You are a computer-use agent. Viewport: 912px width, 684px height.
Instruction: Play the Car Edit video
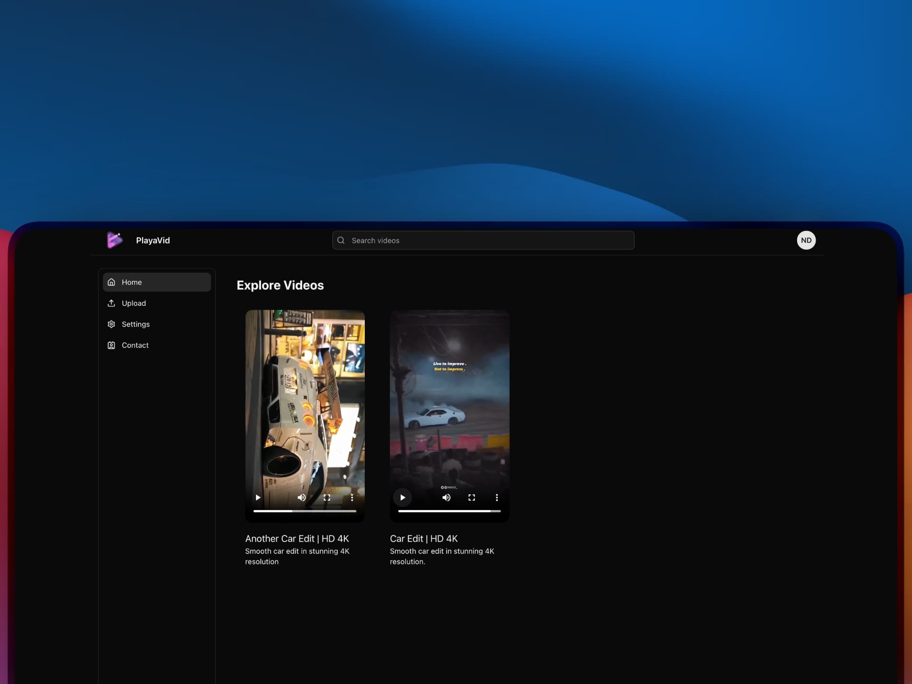tap(402, 497)
